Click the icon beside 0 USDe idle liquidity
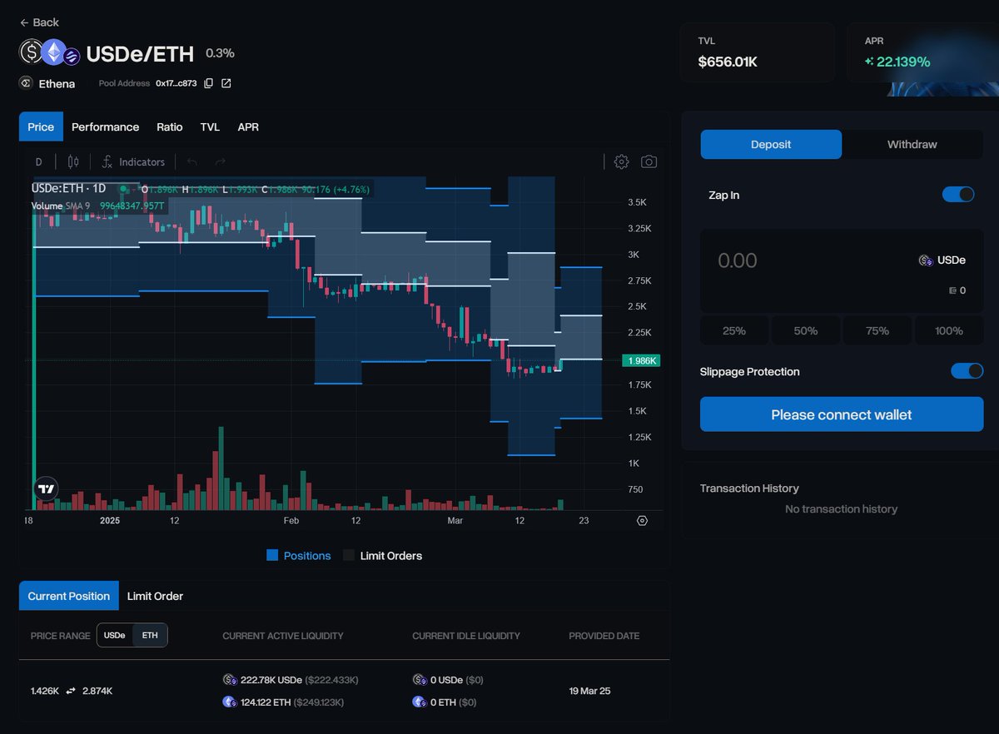The image size is (999, 734). coord(419,680)
